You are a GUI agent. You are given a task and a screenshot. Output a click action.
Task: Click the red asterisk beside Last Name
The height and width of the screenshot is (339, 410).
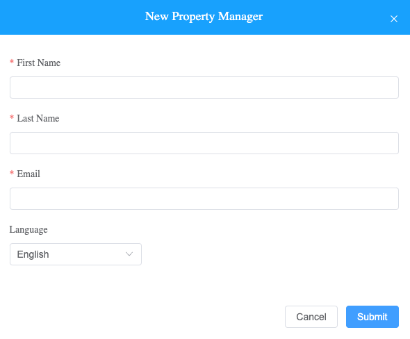pyautogui.click(x=12, y=117)
